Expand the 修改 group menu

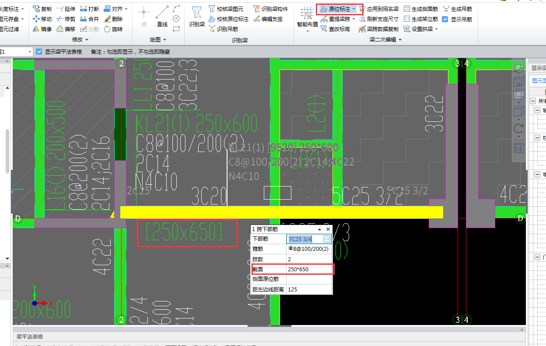click(x=80, y=39)
